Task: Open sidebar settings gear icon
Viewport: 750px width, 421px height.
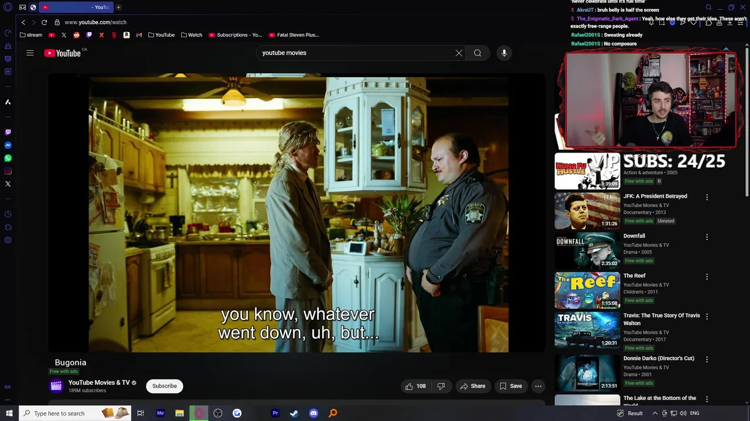Action: pos(8,240)
